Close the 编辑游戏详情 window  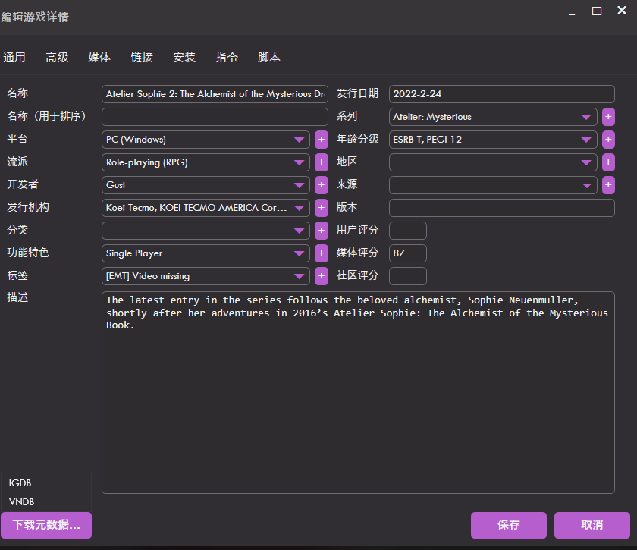(622, 11)
